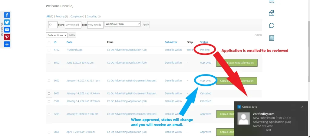
Task: Share page via Facebook icon
Action: (7, 15)
